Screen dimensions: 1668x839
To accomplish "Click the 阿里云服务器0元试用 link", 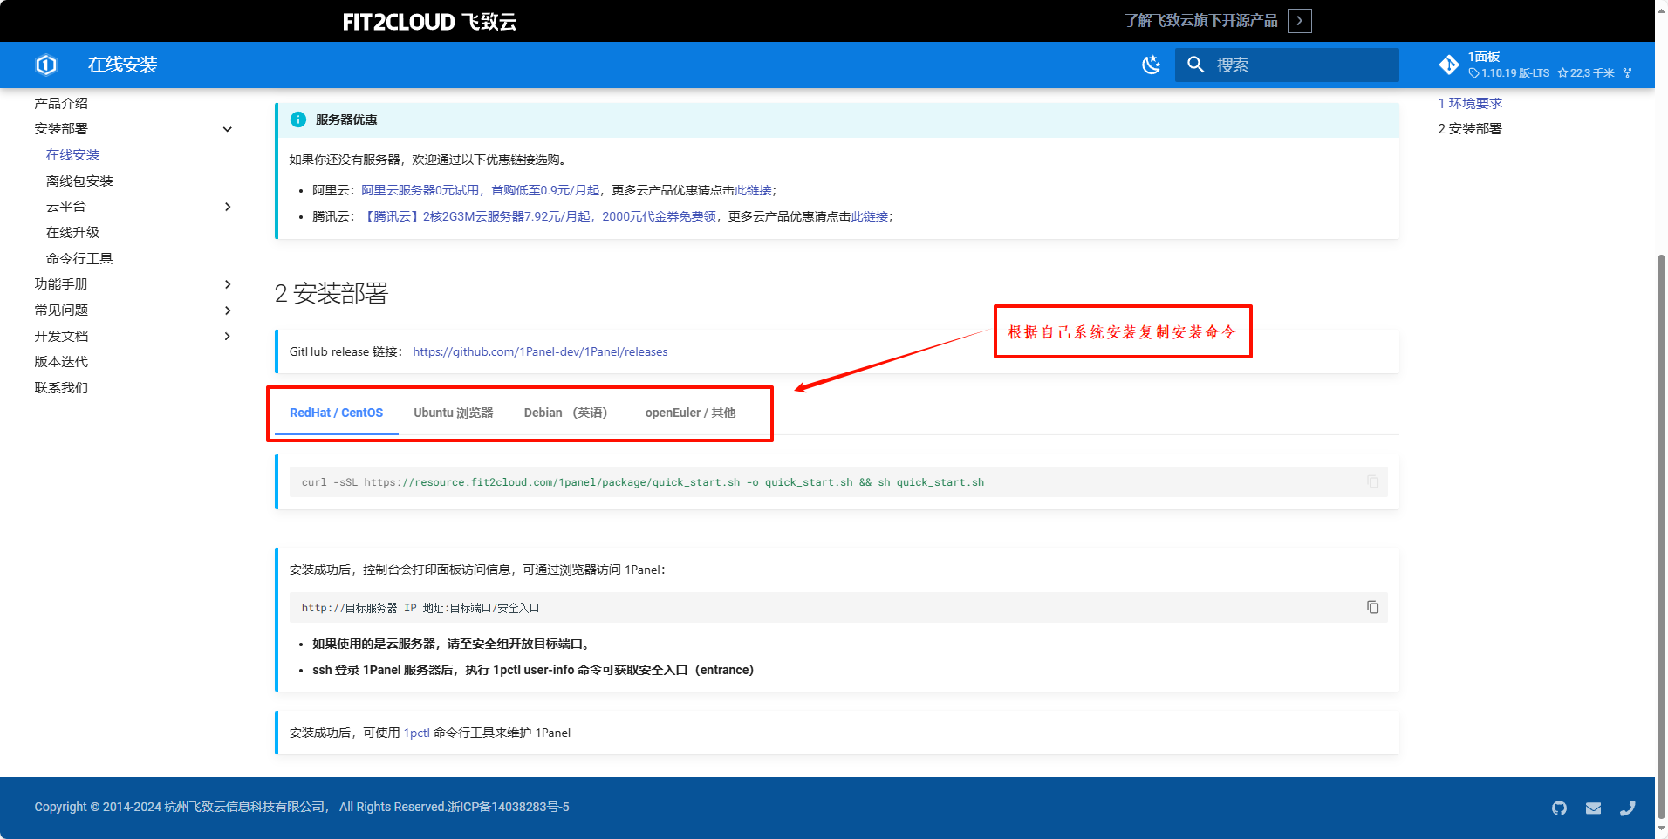I will pos(420,190).
